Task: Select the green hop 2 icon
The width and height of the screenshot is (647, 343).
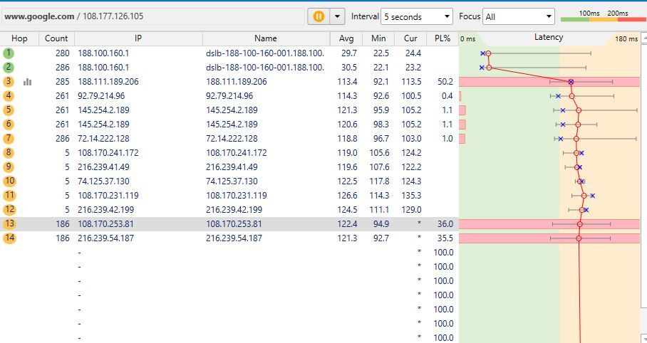Action: click(9, 67)
